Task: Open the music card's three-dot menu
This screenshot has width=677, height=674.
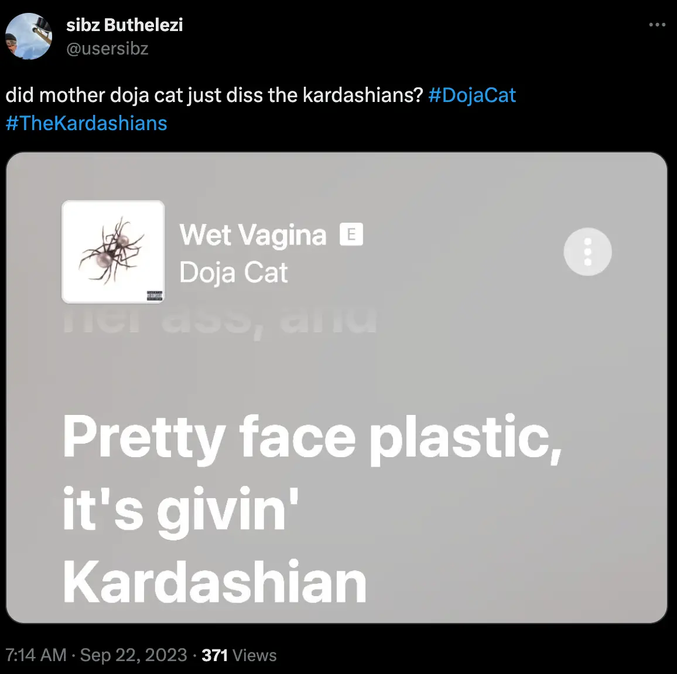Action: [588, 251]
